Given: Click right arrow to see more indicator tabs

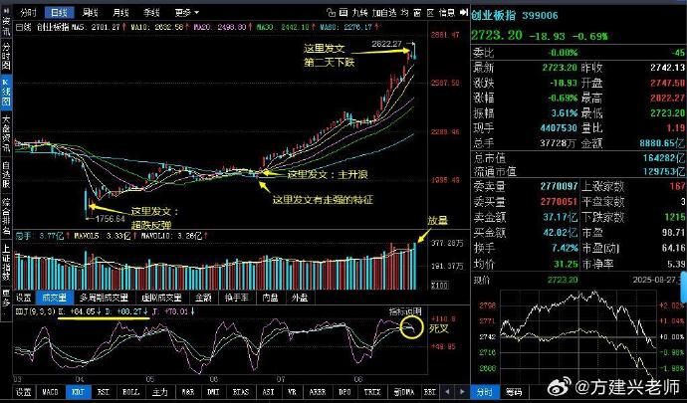Looking at the screenshot, I should [x=462, y=392].
